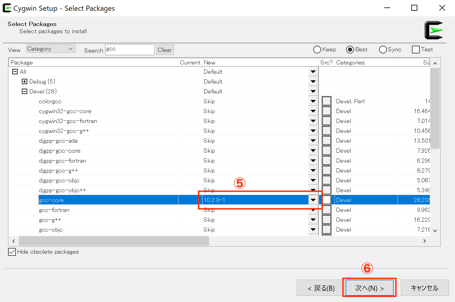Select the Sync radio button
The width and height of the screenshot is (455, 302).
(383, 50)
